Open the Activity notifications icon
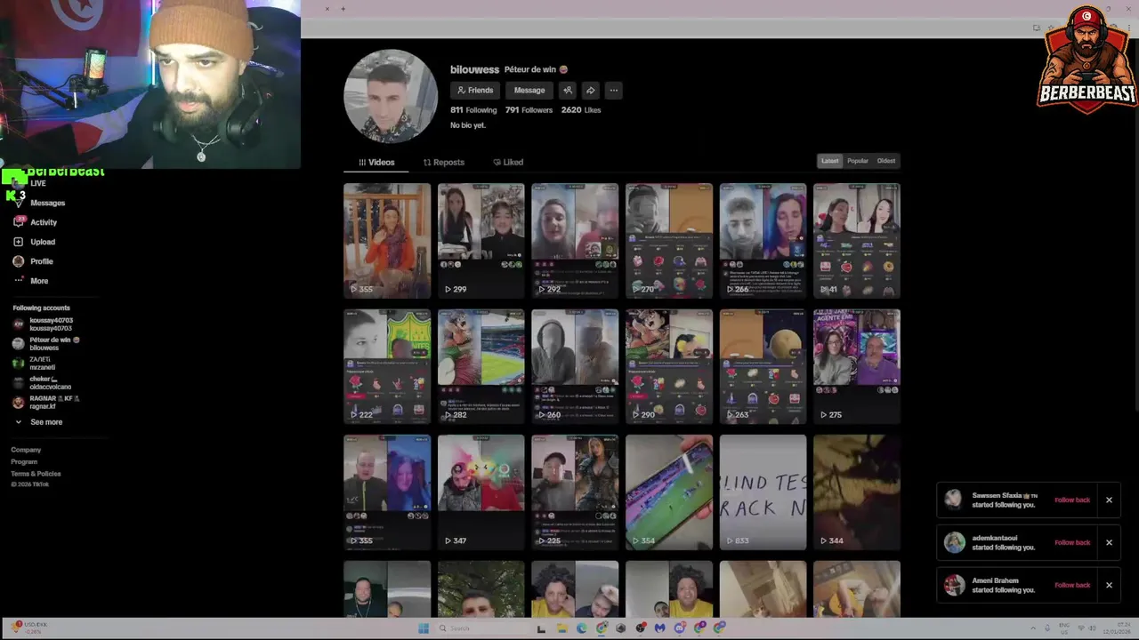The image size is (1139, 640). [x=19, y=222]
